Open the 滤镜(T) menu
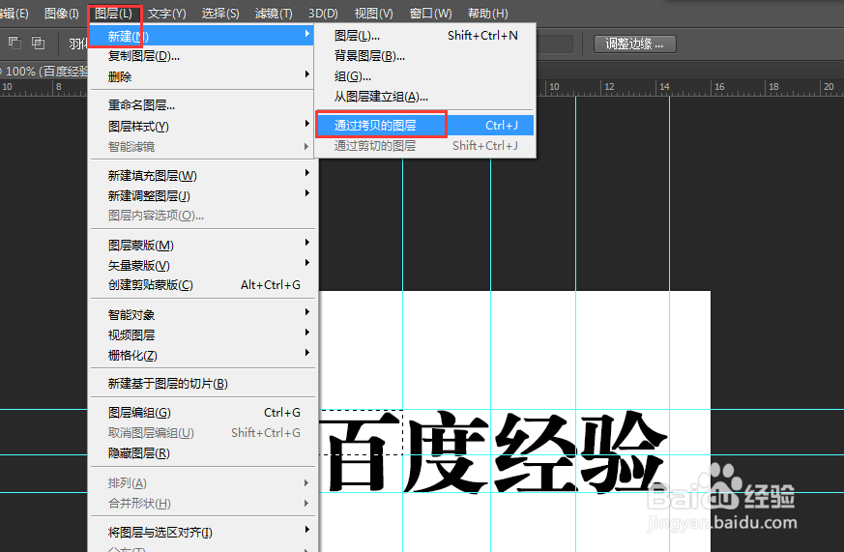 coord(274,14)
